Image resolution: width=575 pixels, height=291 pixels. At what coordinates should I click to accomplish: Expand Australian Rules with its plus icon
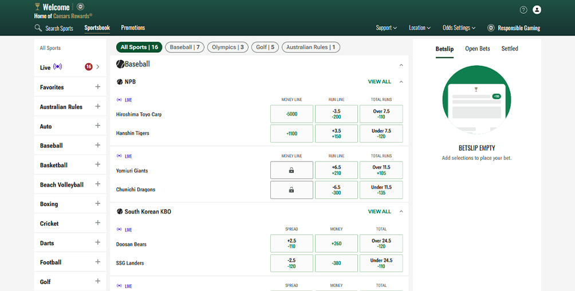point(97,107)
